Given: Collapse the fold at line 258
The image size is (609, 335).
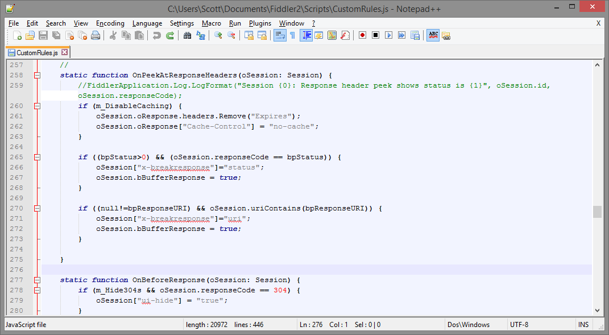Looking at the screenshot, I should coord(38,76).
